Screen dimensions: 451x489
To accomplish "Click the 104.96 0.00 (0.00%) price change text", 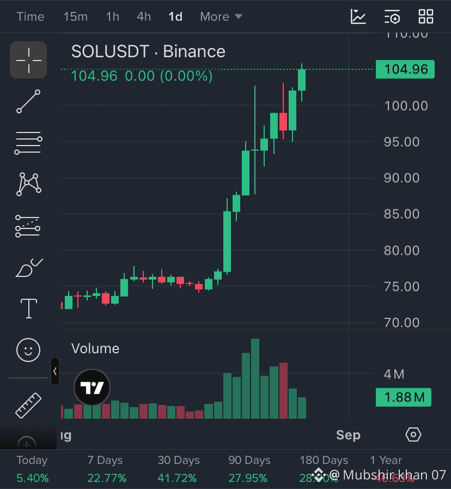I will (142, 76).
